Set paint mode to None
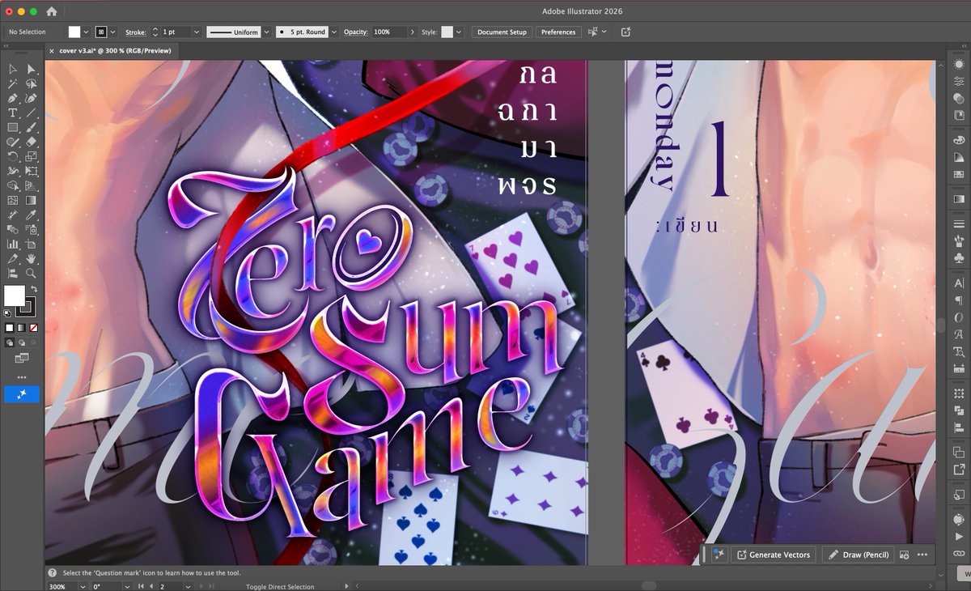The height and width of the screenshot is (591, 971). coord(33,328)
